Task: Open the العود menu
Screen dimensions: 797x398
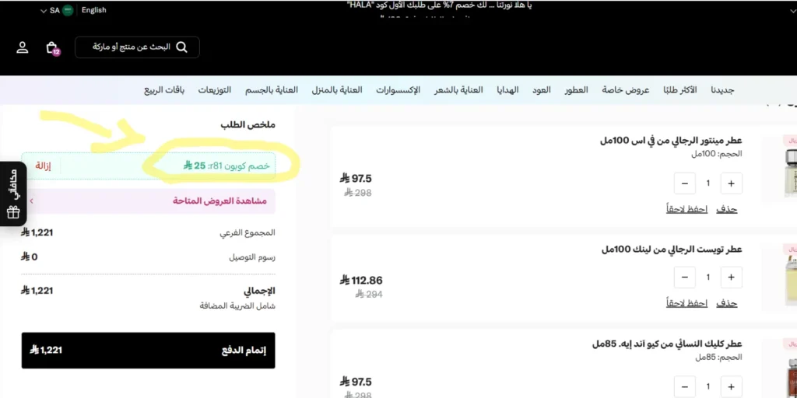Action: click(x=542, y=90)
